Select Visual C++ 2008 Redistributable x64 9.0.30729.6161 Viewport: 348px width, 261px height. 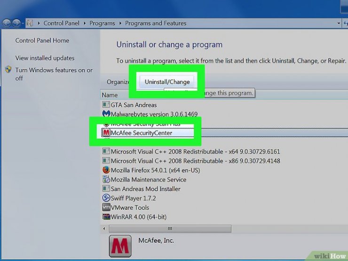click(195, 151)
